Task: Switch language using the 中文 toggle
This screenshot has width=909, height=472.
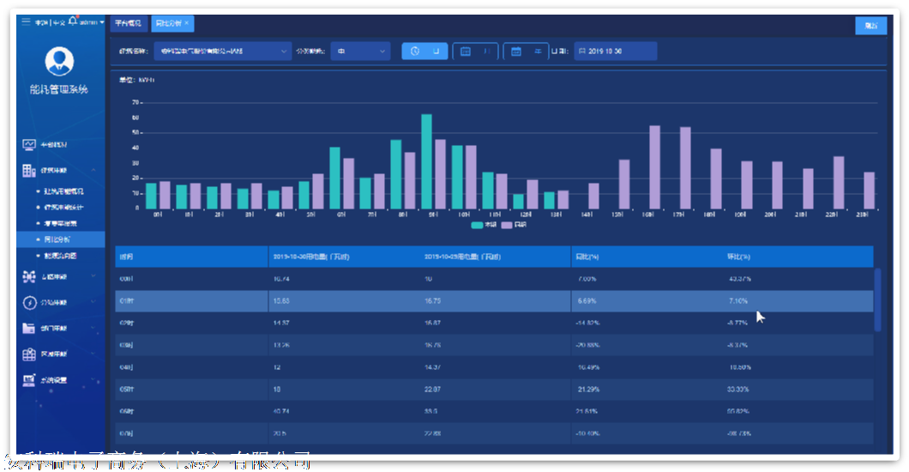Action: click(59, 22)
